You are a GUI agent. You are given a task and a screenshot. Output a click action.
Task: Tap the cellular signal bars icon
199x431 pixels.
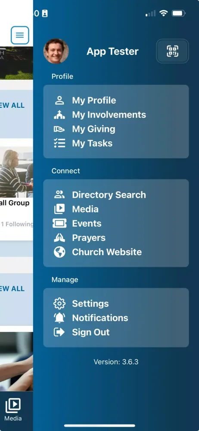pos(151,13)
